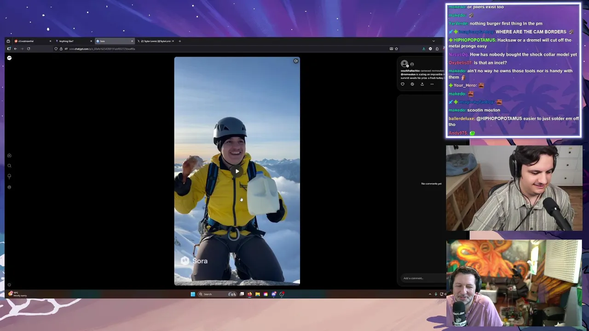Open the Sora sidebar search icon
The height and width of the screenshot is (331, 589).
tap(9, 166)
